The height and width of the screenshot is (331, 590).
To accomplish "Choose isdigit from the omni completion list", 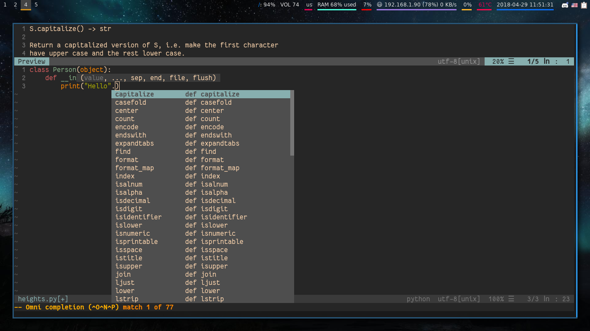I will point(129,209).
